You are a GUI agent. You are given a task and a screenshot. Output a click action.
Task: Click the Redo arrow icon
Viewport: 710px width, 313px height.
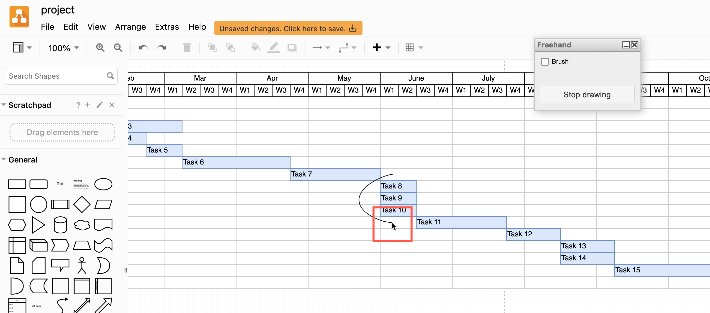point(161,48)
